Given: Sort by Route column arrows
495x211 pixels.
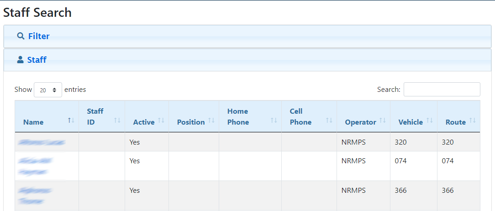Looking at the screenshot, I should pos(472,121).
